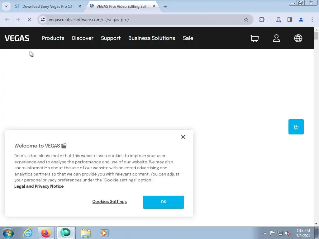Go to the Sale page
This screenshot has width=319, height=239.
pos(188,38)
